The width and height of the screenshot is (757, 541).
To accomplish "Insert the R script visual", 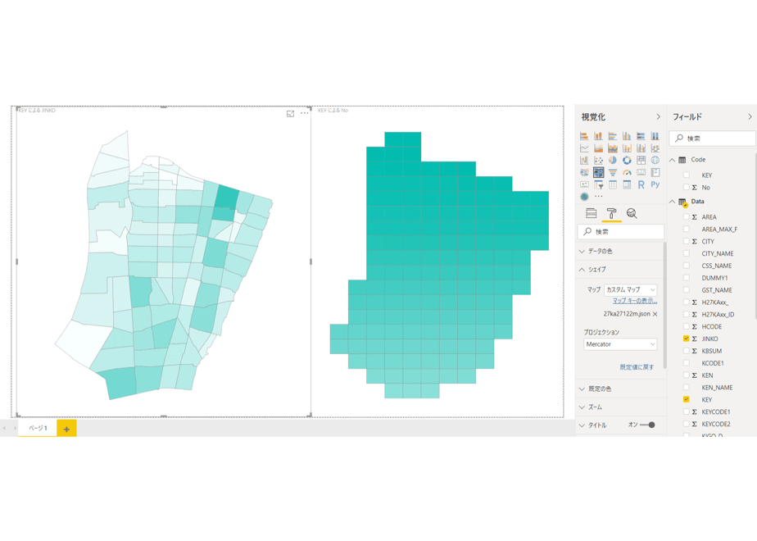I will point(641,184).
